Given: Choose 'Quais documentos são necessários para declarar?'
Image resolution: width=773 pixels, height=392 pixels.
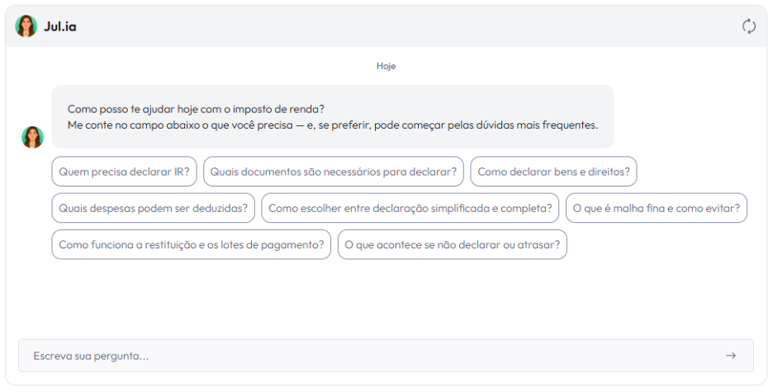Looking at the screenshot, I should 334,172.
